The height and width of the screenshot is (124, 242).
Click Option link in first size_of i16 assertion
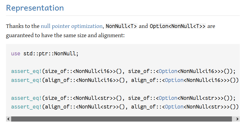(168, 71)
